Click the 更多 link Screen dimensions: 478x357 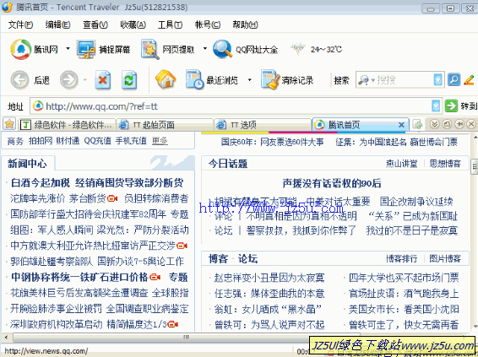tap(160, 141)
